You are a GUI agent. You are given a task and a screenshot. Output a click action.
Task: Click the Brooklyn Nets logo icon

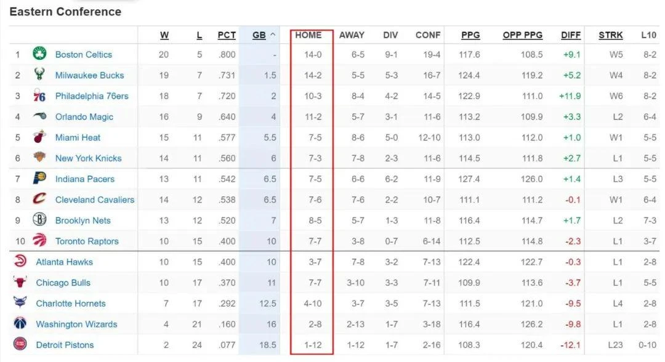pos(39,220)
